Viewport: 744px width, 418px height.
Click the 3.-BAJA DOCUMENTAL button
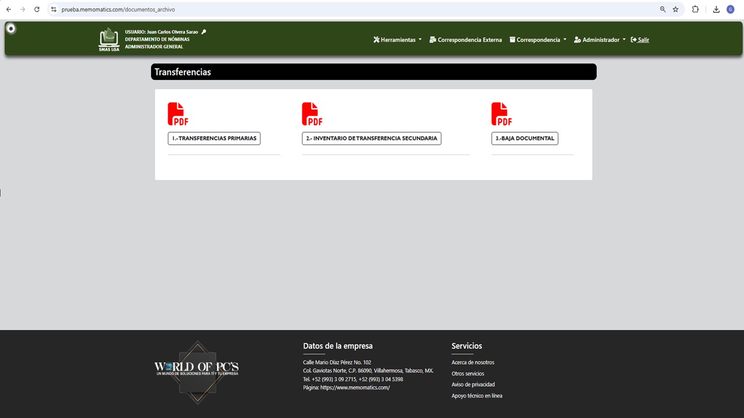tap(525, 138)
